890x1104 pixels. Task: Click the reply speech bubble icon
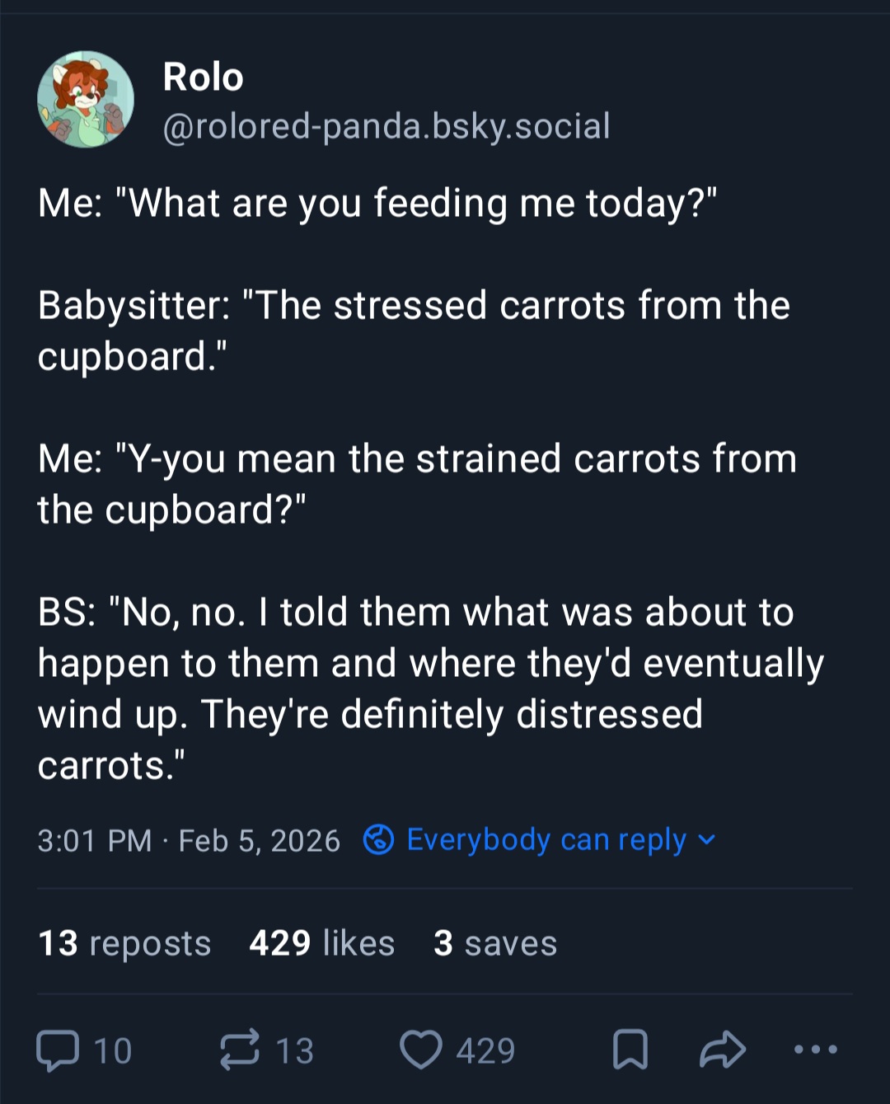pos(58,1050)
